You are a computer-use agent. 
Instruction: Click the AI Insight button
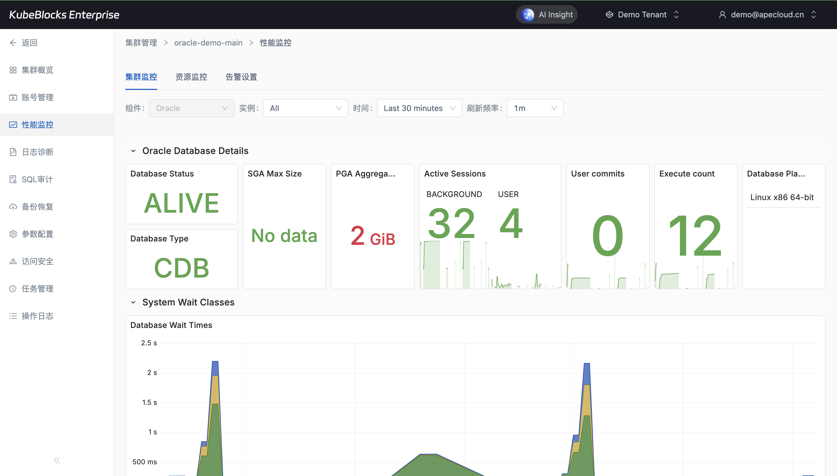point(547,15)
